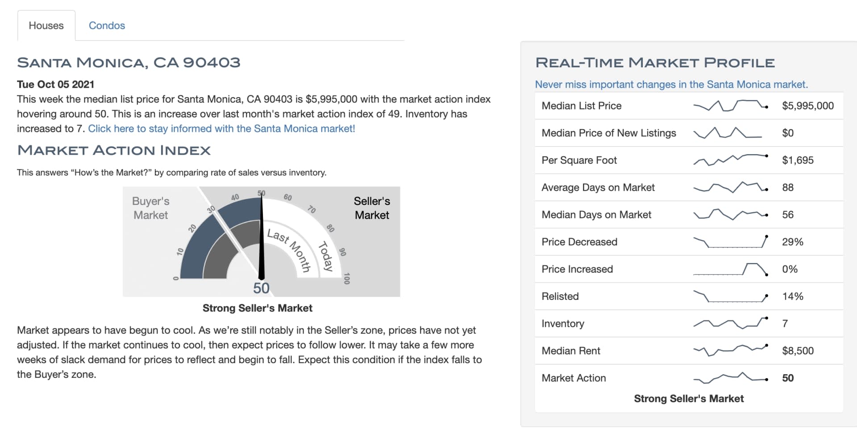
Task: Click the Median List Price sparkline chart
Action: coord(730,106)
